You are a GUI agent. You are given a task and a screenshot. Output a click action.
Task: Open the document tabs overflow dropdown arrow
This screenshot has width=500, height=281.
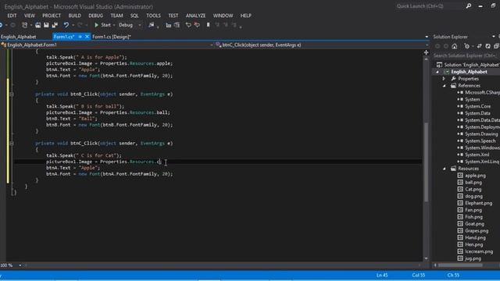coord(427,37)
